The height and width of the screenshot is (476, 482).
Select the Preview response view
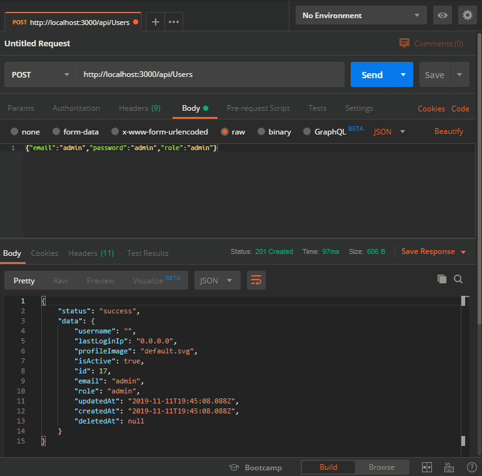(100, 280)
